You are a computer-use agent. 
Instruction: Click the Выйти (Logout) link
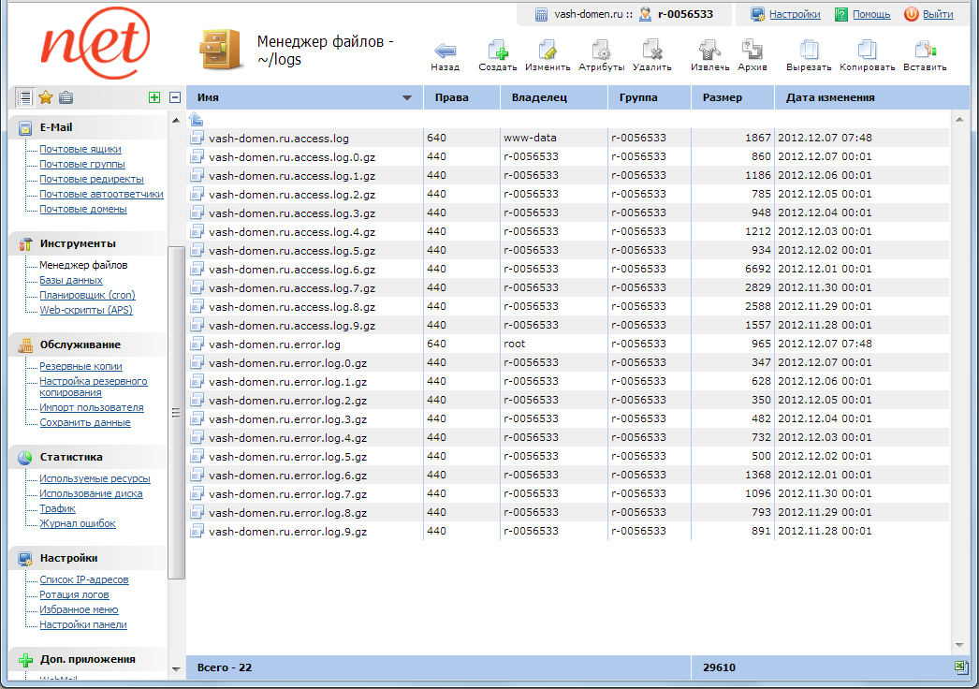pos(938,14)
